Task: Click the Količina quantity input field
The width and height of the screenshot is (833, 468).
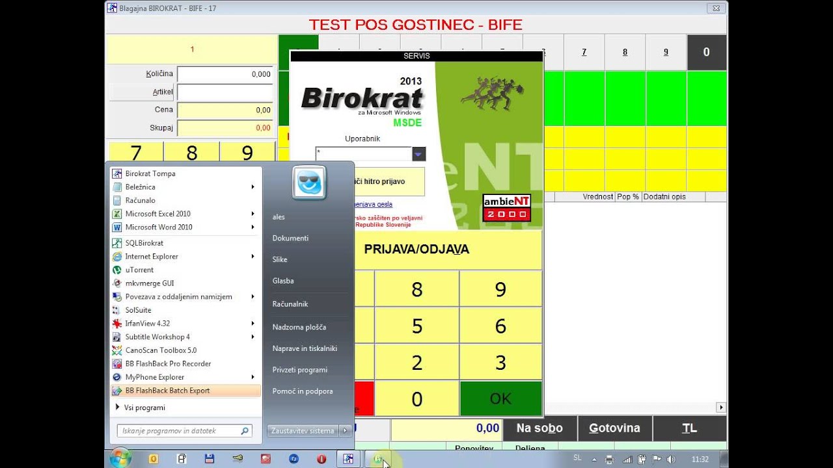Action: [x=225, y=74]
